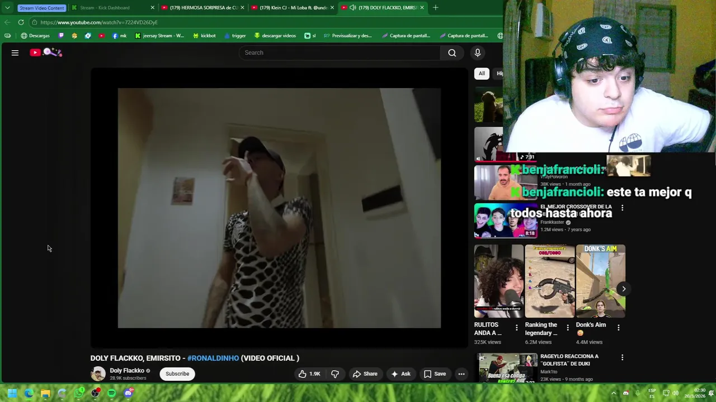Select the All filter chip
The height and width of the screenshot is (402, 716).
pos(482,73)
